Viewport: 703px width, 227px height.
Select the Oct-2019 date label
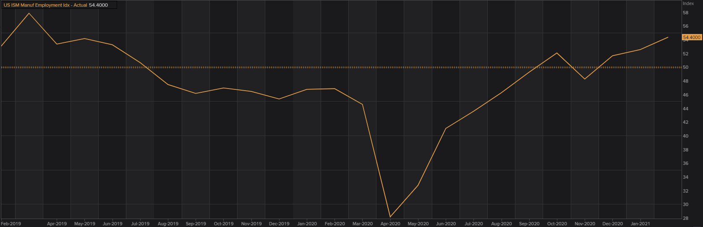(224, 224)
